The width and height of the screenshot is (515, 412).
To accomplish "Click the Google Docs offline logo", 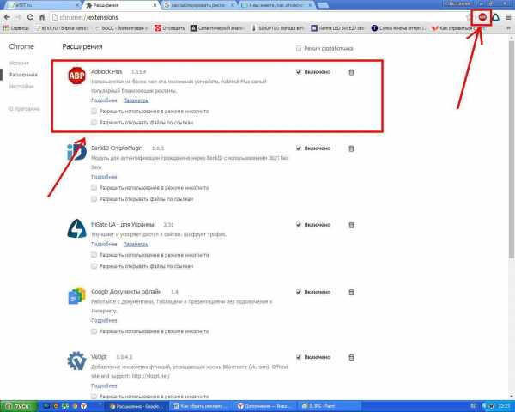I will 76,295.
